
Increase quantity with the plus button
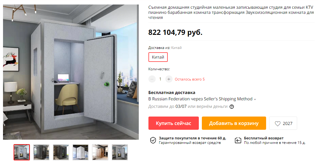tap(169, 79)
